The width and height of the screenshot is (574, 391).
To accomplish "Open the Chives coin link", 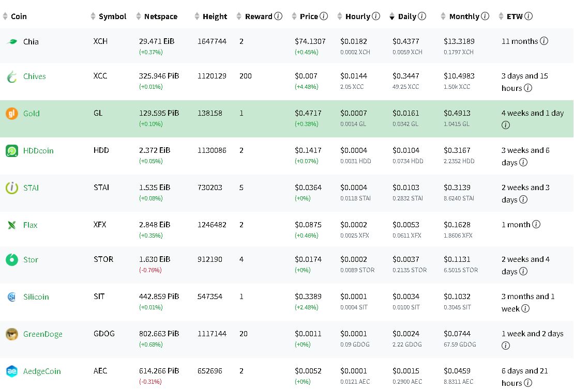I will [x=35, y=76].
